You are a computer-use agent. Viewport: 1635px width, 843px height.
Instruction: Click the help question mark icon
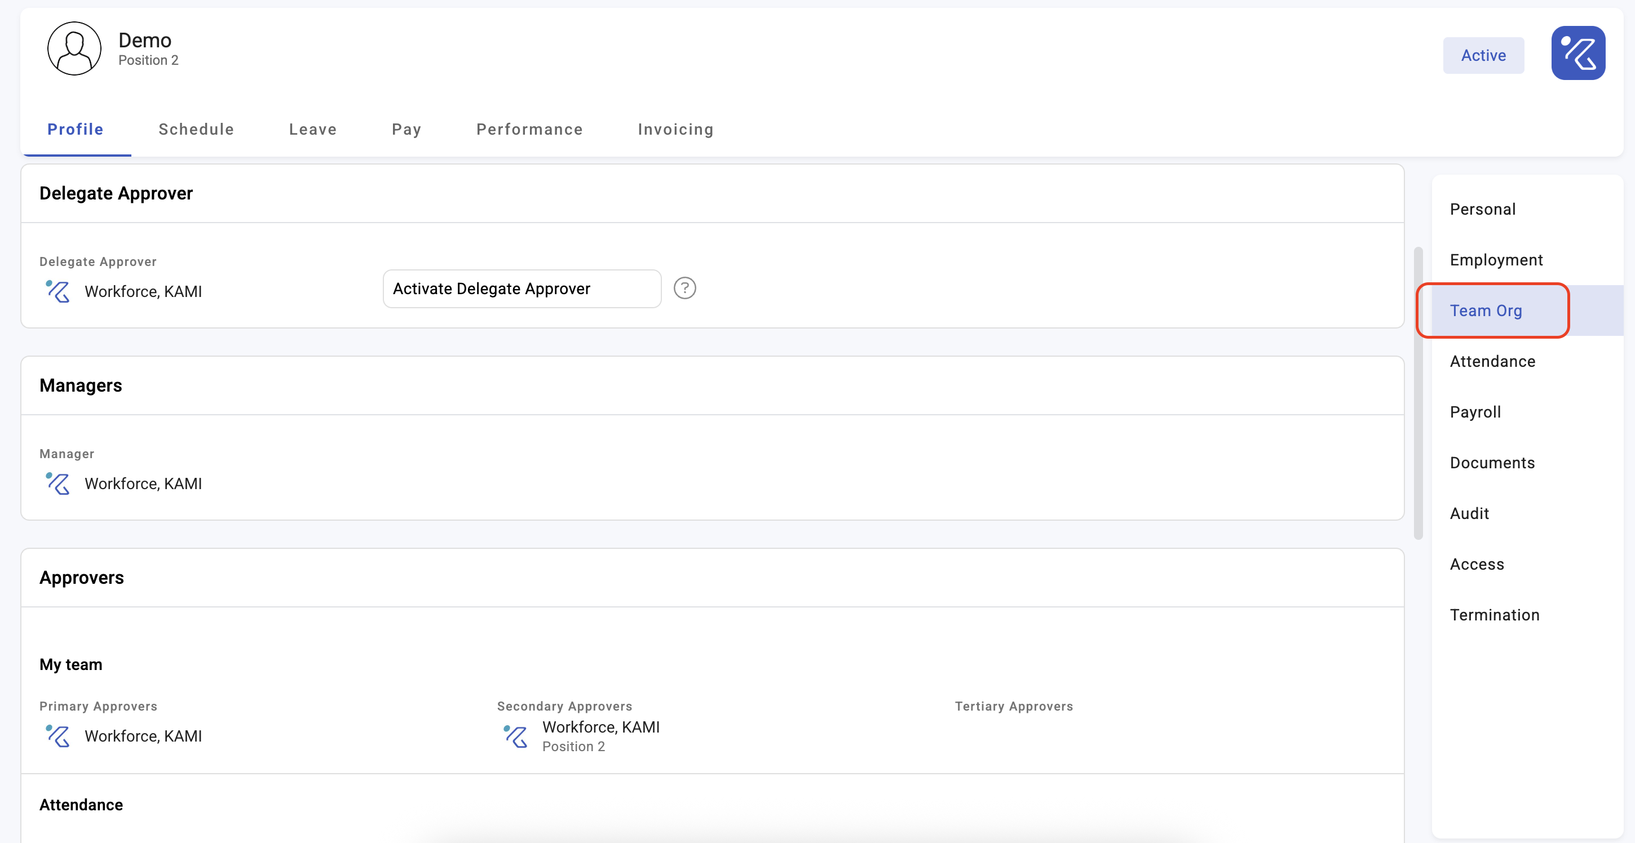pos(684,289)
